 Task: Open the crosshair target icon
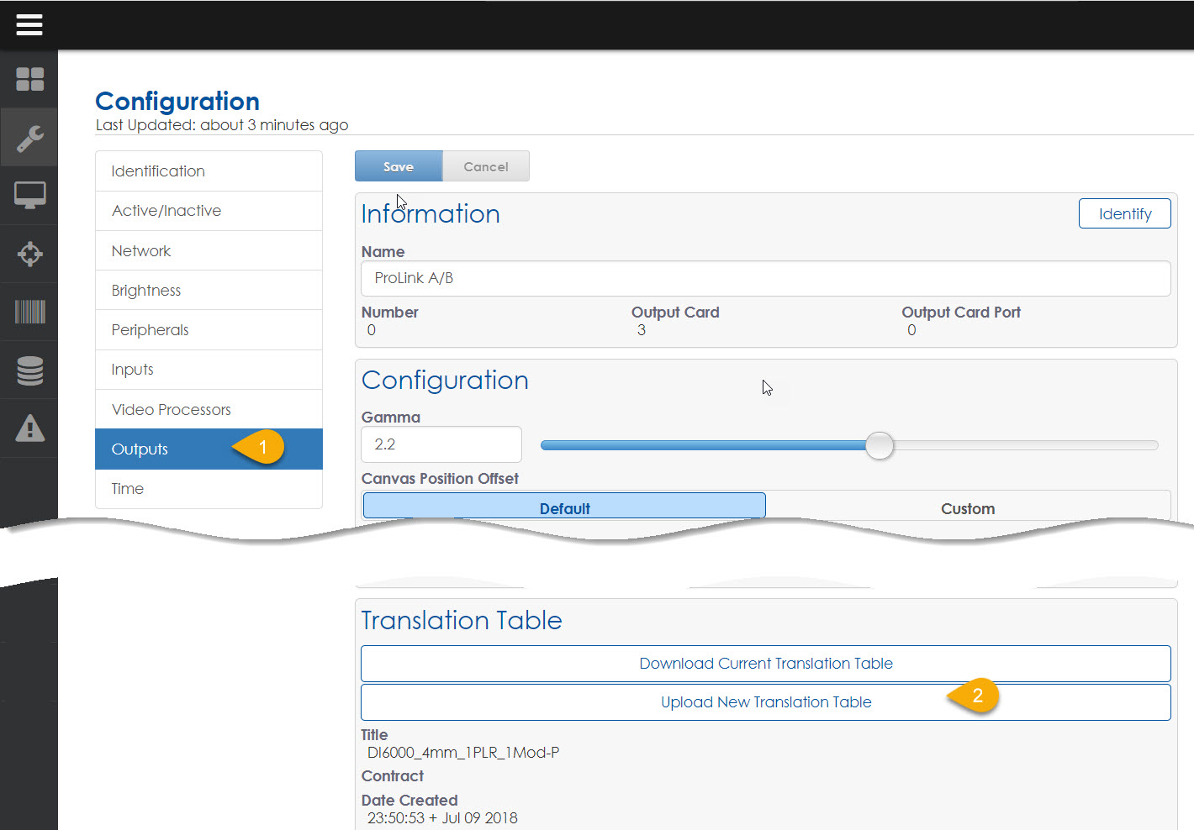point(29,254)
